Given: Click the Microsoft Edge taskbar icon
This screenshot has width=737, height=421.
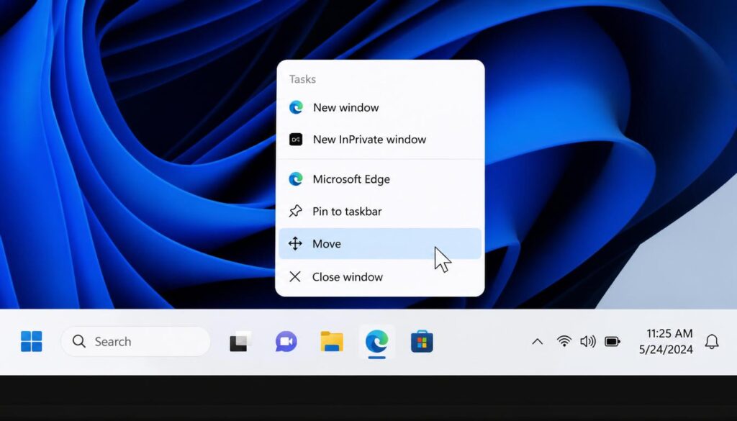Looking at the screenshot, I should tap(377, 342).
